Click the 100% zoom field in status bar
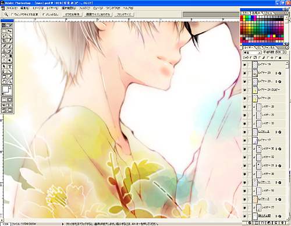 tap(5, 224)
